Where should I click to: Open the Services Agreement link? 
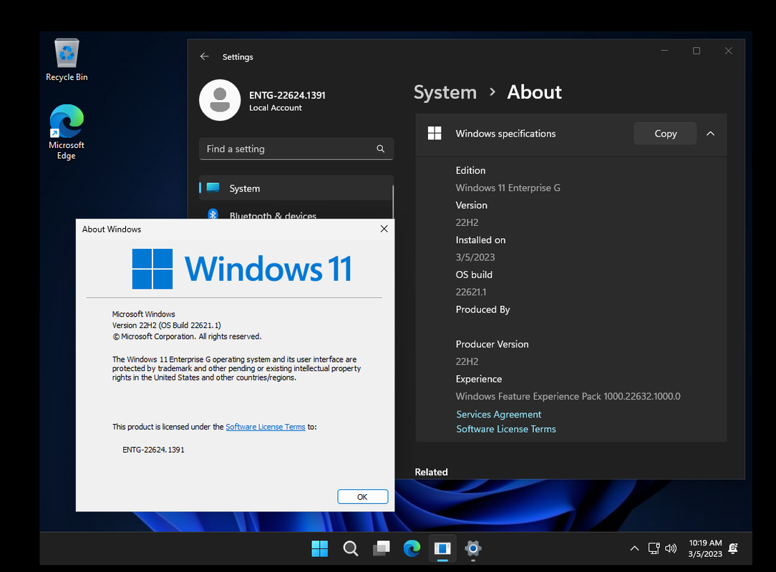click(x=498, y=414)
